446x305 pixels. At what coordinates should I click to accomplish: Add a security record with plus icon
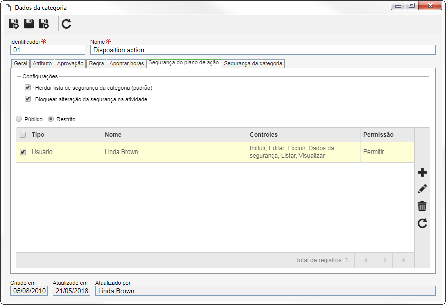[422, 172]
